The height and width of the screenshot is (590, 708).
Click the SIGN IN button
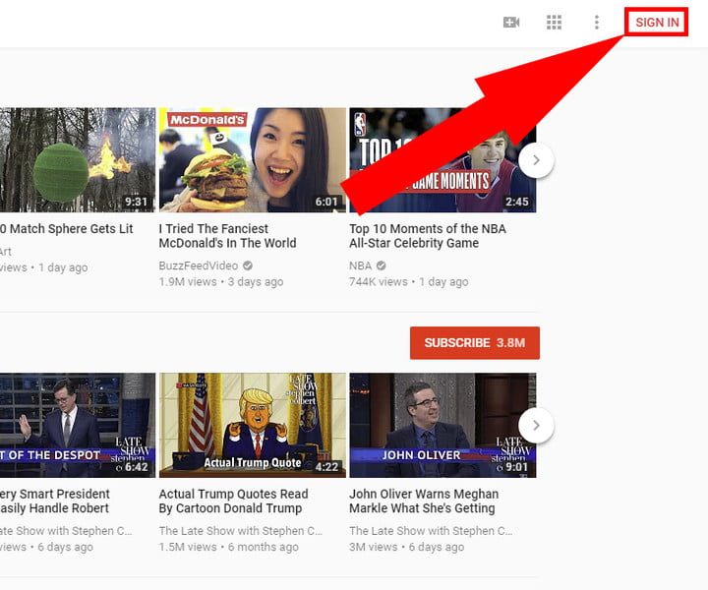pyautogui.click(x=657, y=22)
